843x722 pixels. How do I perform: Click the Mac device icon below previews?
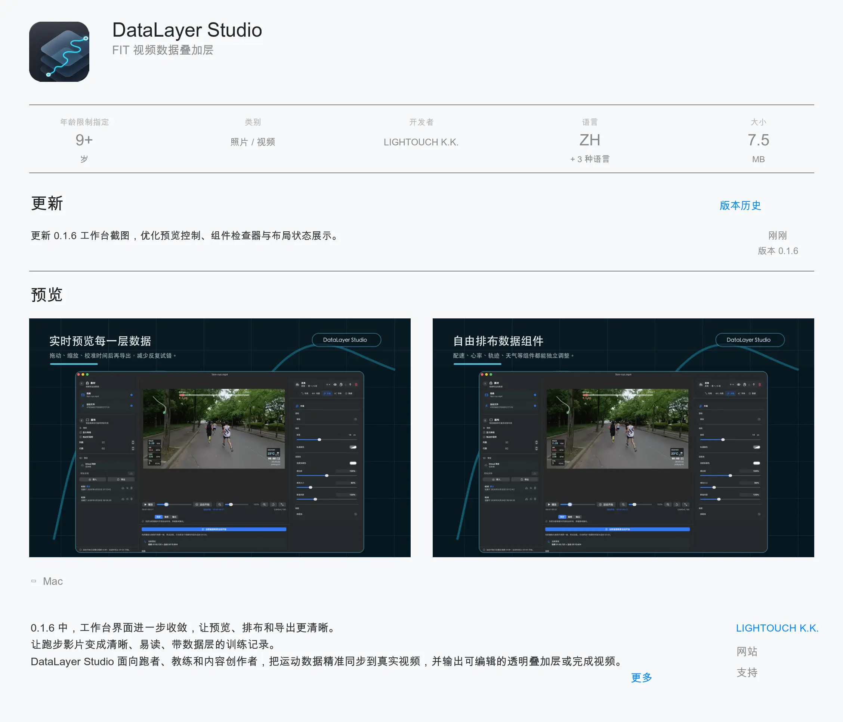(x=34, y=581)
